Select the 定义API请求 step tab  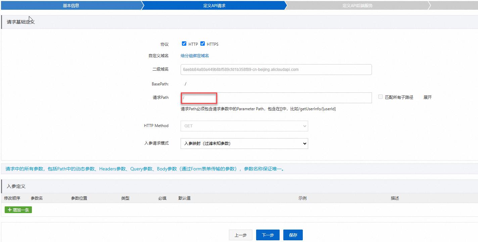tap(214, 6)
